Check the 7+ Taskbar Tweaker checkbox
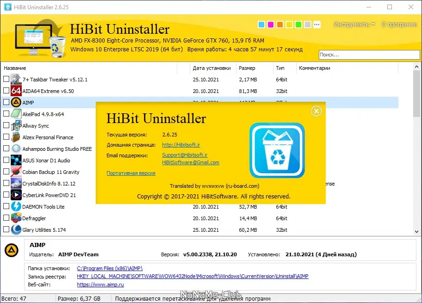The image size is (422, 303). click(6, 79)
